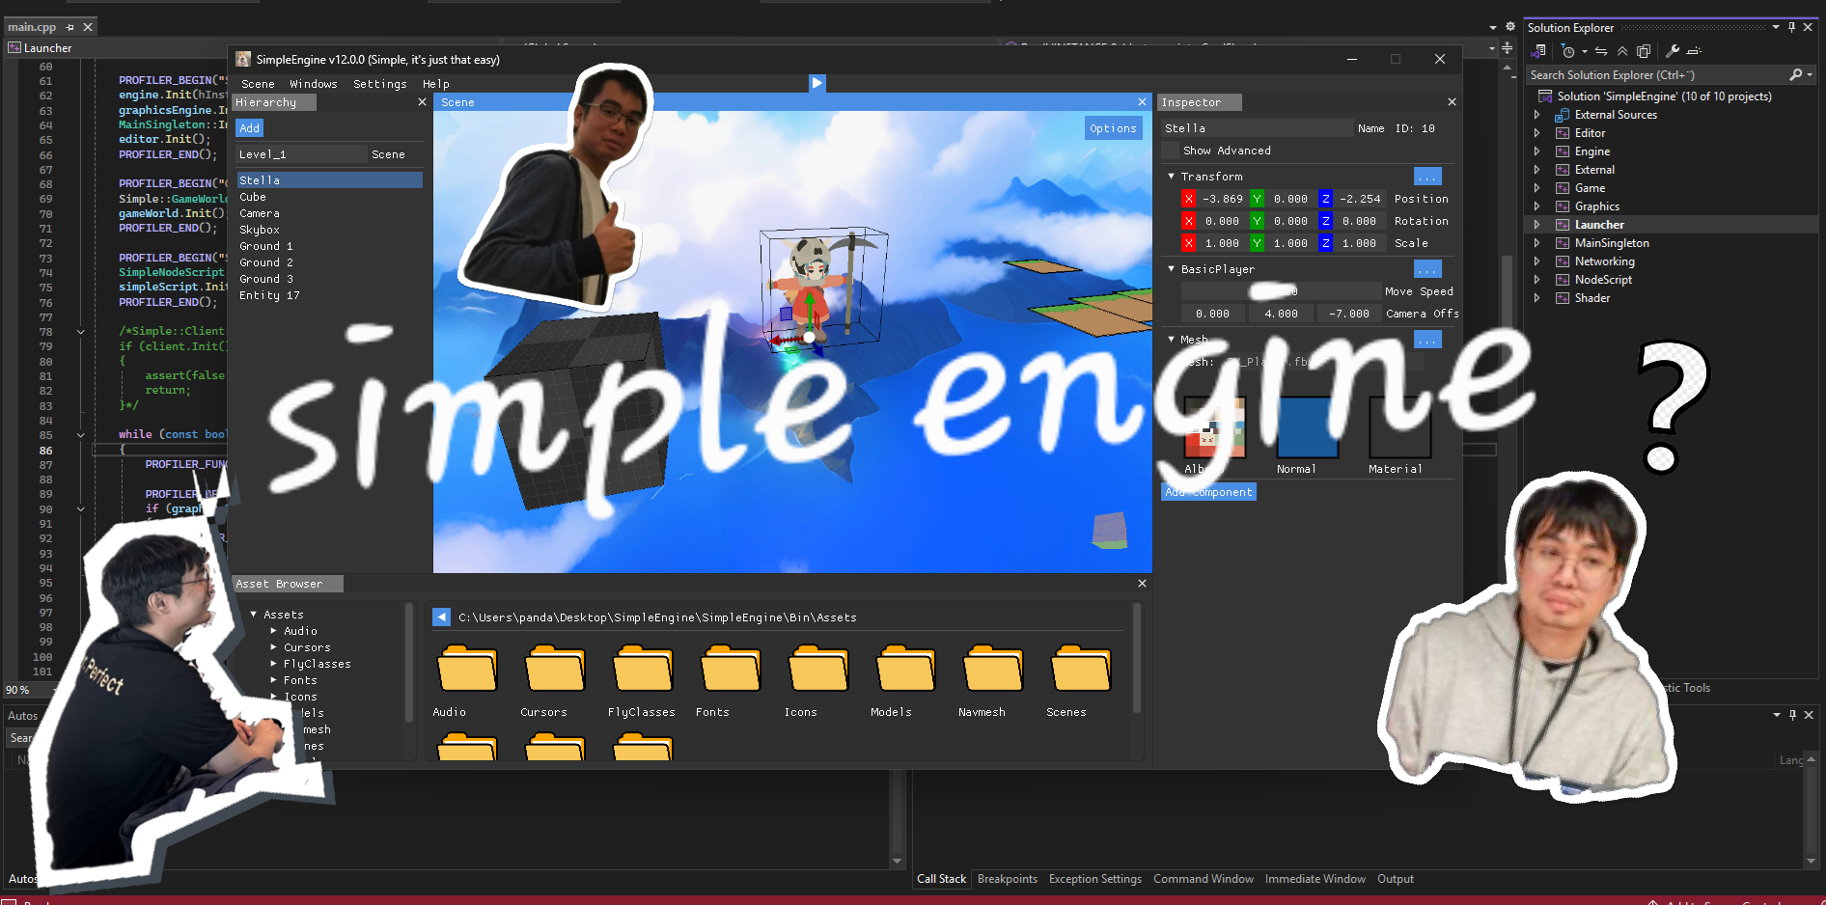The height and width of the screenshot is (905, 1826).
Task: Enable the Show Advanced checkbox
Action: [x=1171, y=151]
